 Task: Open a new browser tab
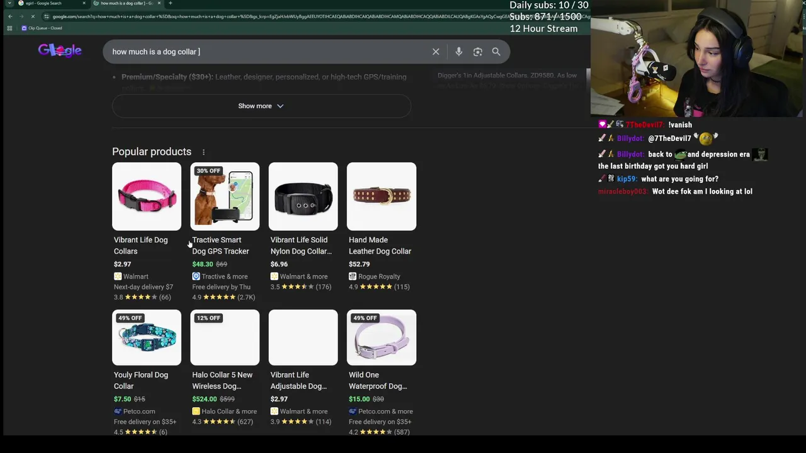[170, 3]
